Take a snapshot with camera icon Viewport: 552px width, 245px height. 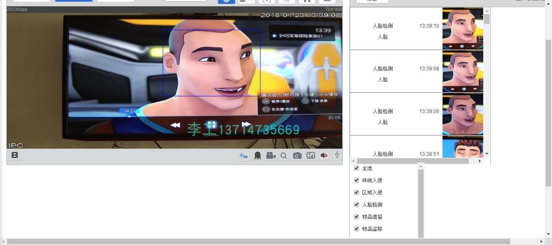point(297,155)
